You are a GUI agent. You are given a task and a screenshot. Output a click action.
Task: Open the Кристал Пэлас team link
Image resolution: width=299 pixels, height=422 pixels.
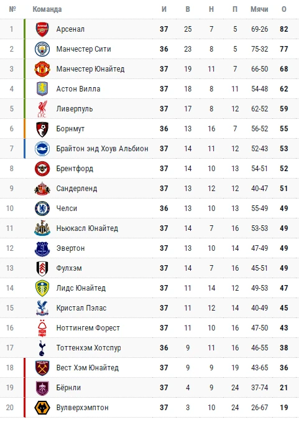coord(81,308)
